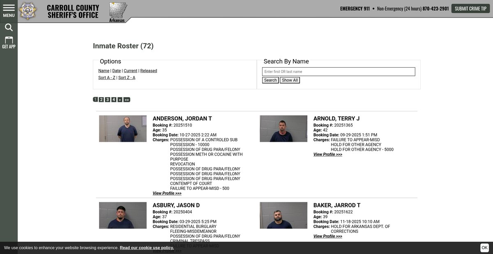
Task: Click the last page »» arrow
Action: coord(127,100)
